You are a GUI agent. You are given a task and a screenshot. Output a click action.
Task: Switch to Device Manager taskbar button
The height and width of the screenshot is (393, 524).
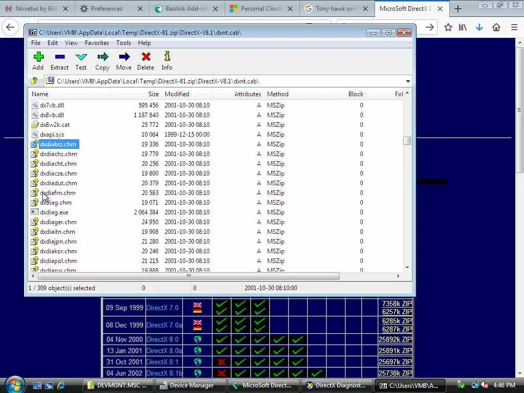pos(191,385)
